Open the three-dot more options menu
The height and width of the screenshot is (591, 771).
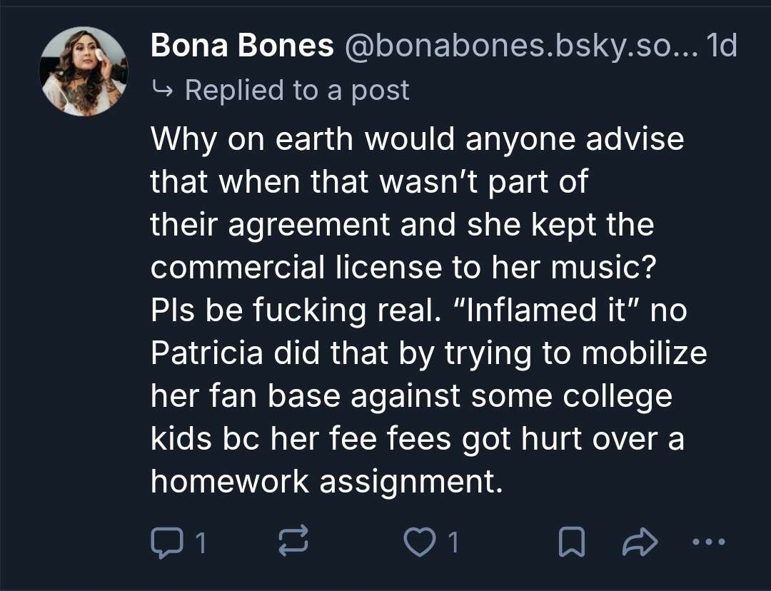708,542
